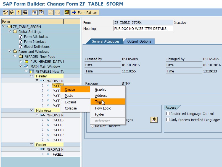Collapse the Header section node
This screenshot has height=167, width=222.
(31, 76)
